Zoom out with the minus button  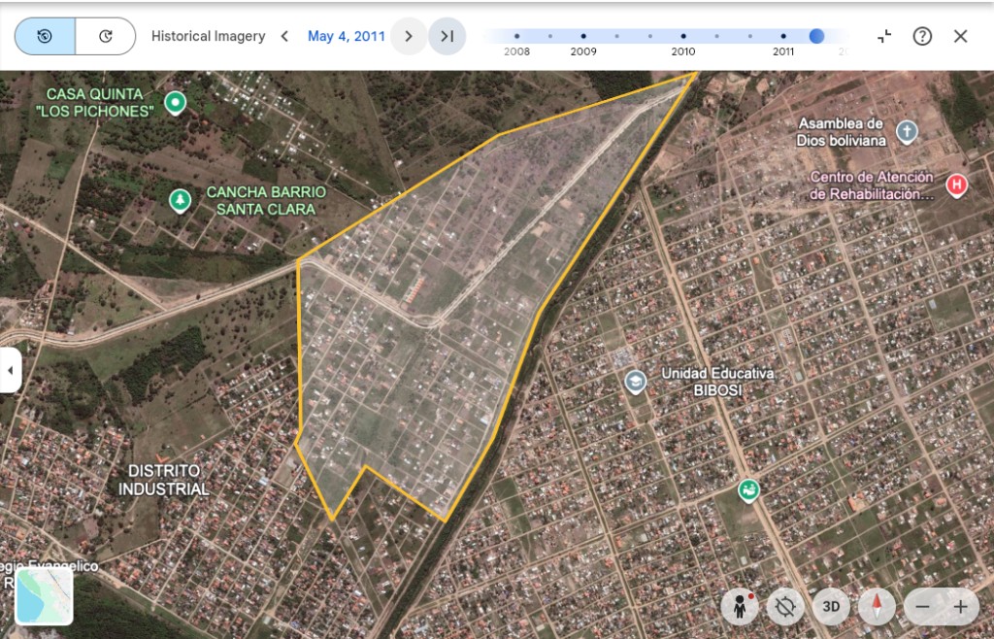tap(922, 607)
